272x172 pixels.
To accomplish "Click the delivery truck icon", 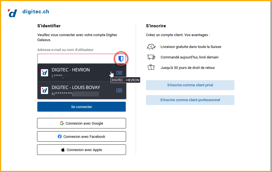I will click(151, 57).
